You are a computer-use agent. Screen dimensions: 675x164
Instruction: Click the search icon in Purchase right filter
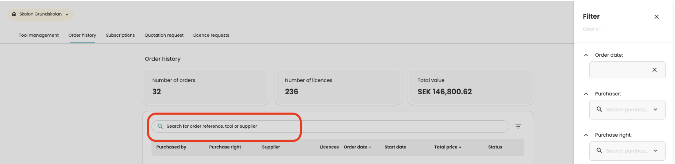click(x=599, y=151)
